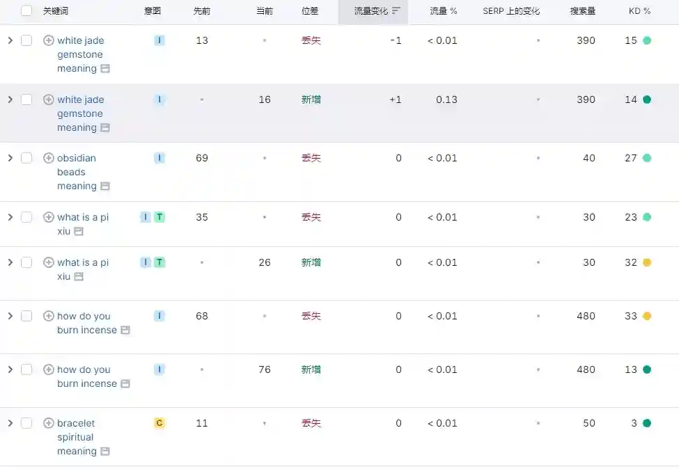Screen dimensions: 679x469
Task: Click the green KD dot for "white jade gemstone meaning"
Action: [647, 40]
